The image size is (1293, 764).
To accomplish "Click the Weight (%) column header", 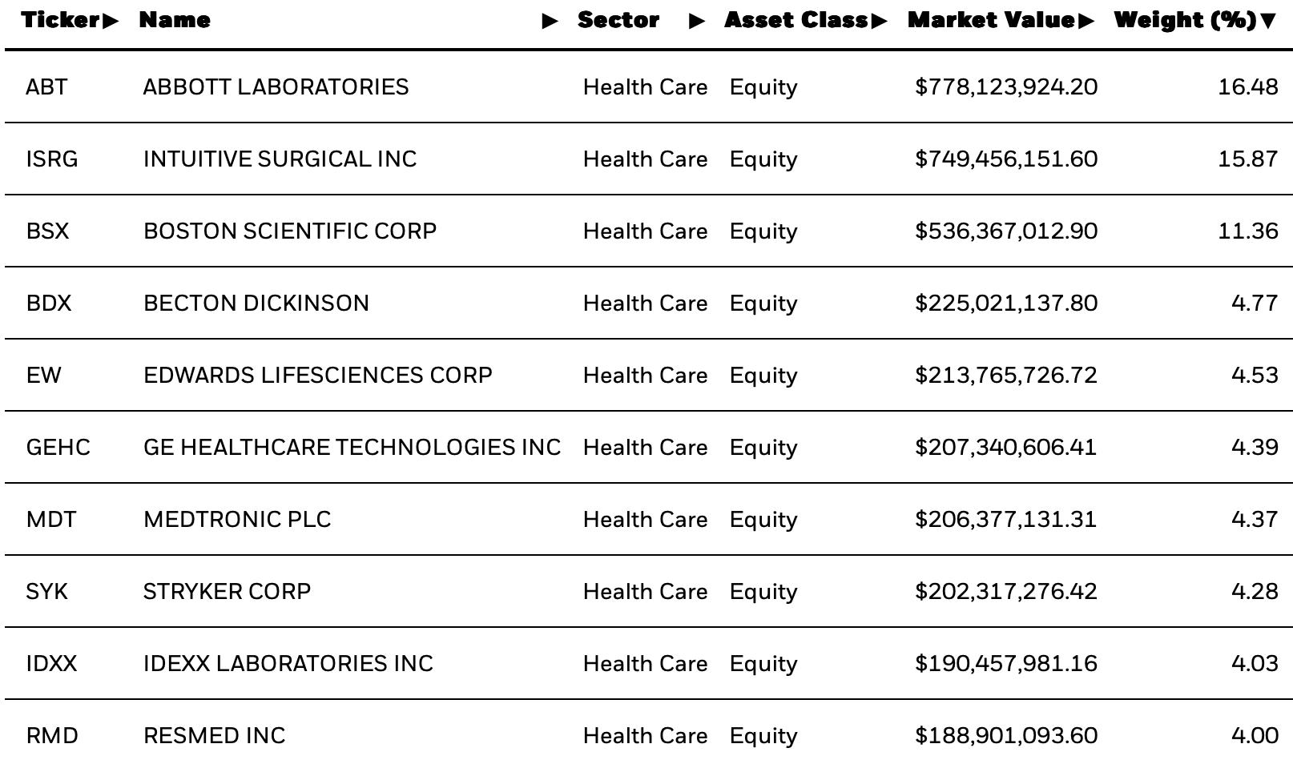I will tap(1186, 20).
